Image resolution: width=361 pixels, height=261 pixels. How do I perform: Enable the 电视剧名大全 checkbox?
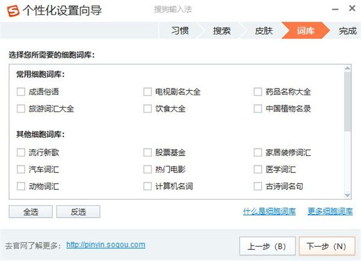click(x=147, y=92)
